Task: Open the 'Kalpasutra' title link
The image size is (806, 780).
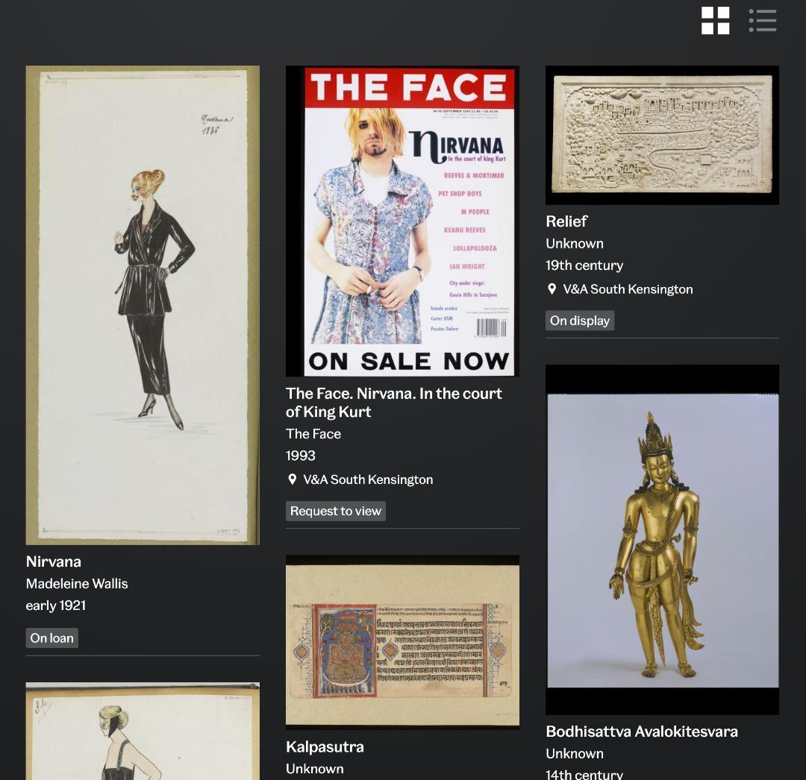Action: (x=325, y=746)
